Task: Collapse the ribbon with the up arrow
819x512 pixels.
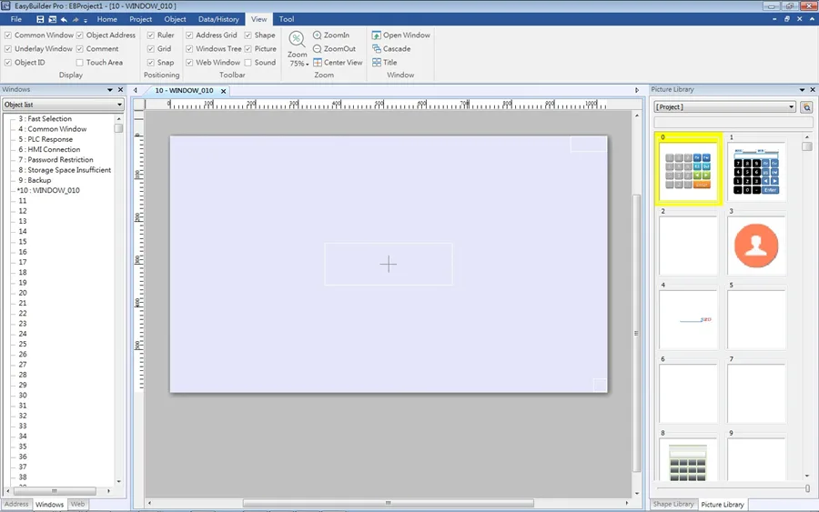Action: 813,19
